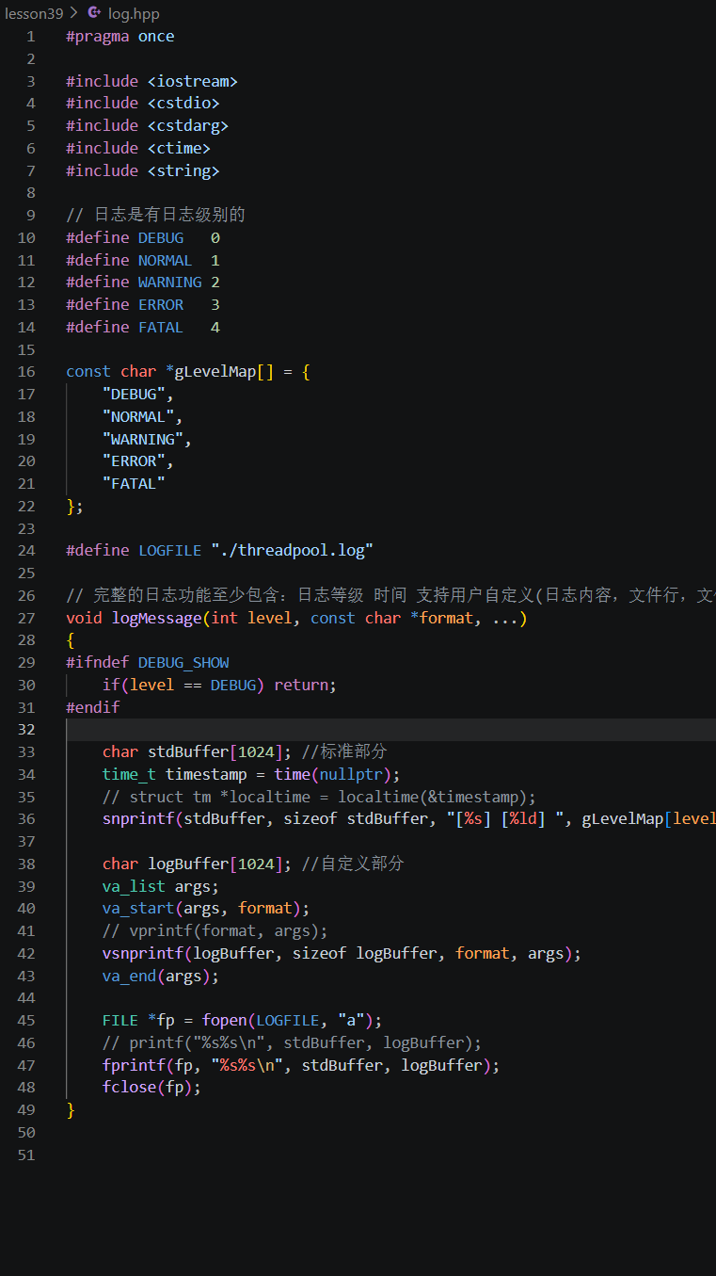Click the commented "struct tm *localtime" line
The image size is (716, 1276).
[320, 798]
